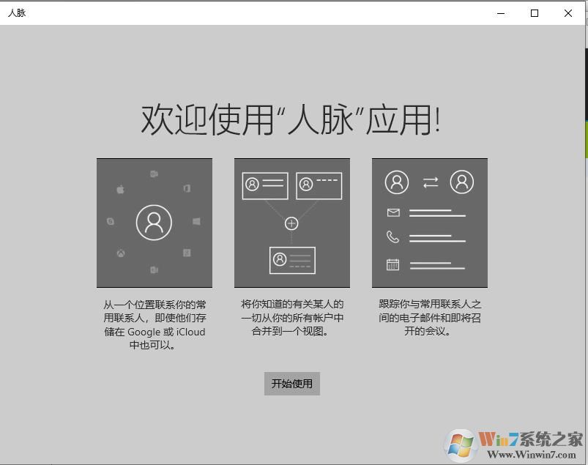Image resolution: width=588 pixels, height=465 pixels.
Task: Maximize the 人脉 window
Action: coord(535,13)
